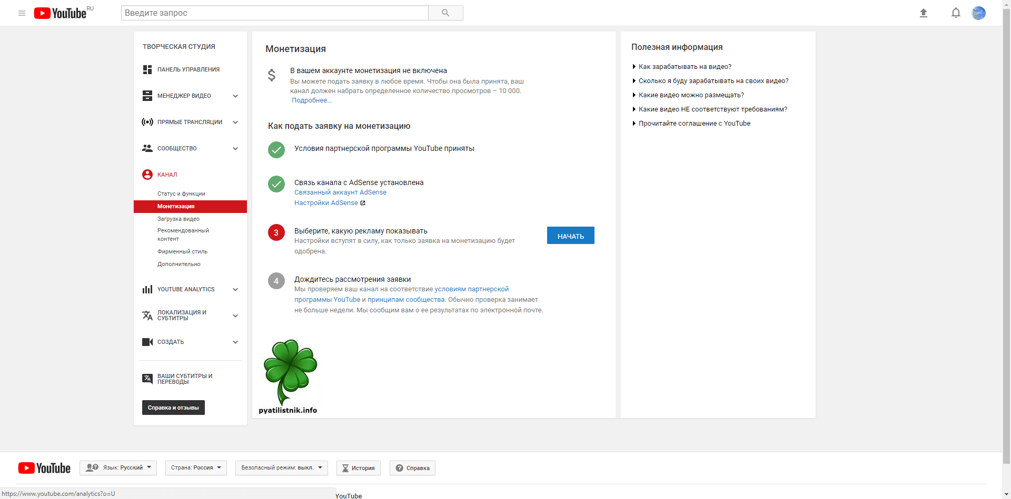Select the Монетизация menu item
The height and width of the screenshot is (499, 1011).
point(190,207)
